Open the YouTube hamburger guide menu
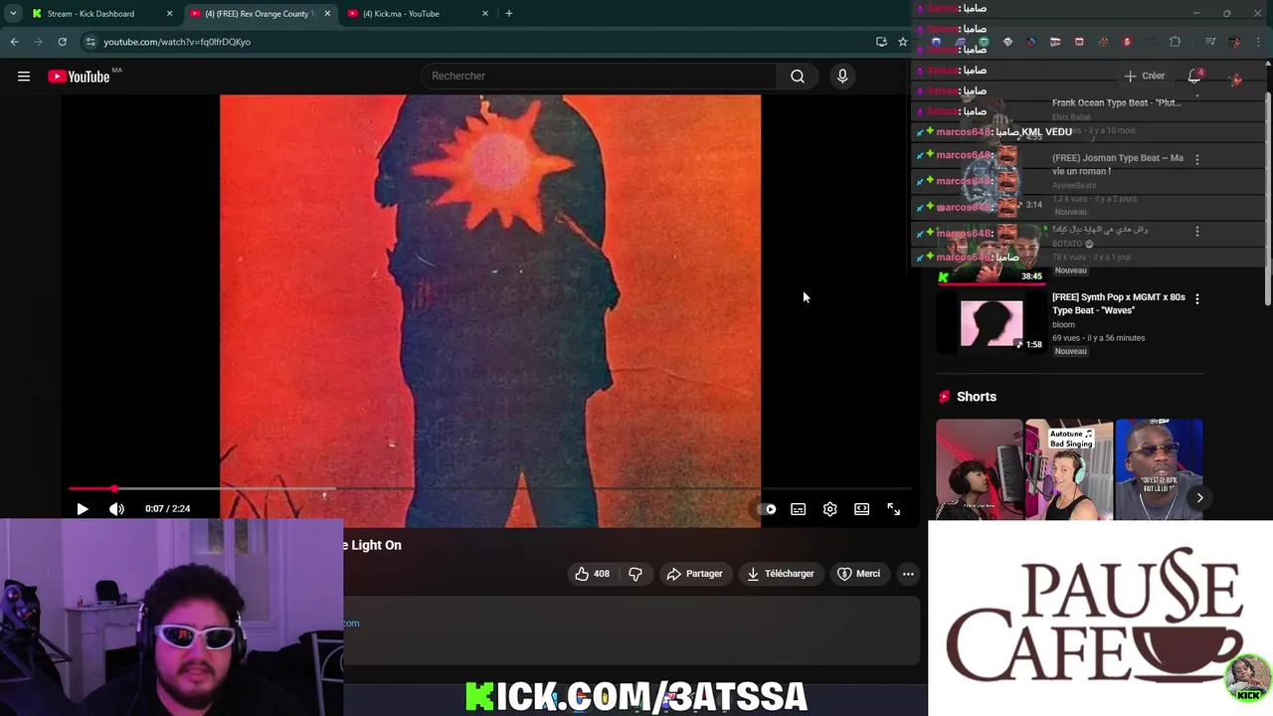This screenshot has height=716, width=1273. 24,76
